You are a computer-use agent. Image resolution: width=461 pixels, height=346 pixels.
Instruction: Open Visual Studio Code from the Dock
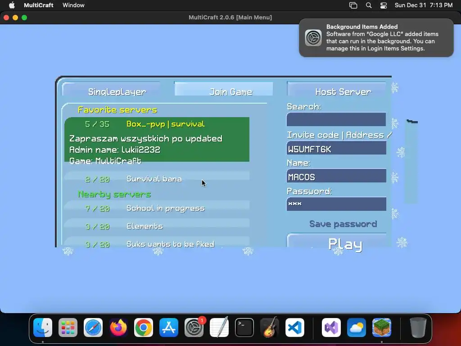coord(295,328)
